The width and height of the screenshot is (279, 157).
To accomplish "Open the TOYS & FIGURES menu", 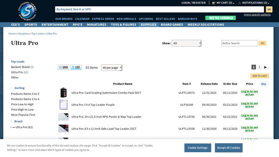I will click(123, 24).
